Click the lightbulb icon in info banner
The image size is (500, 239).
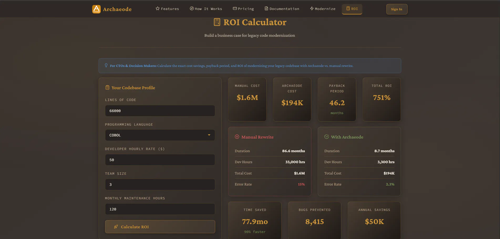pyautogui.click(x=106, y=65)
